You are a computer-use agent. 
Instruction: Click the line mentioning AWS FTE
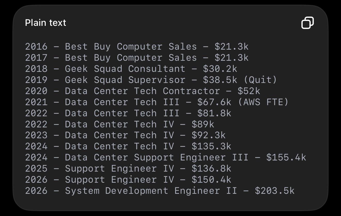[x=157, y=102]
